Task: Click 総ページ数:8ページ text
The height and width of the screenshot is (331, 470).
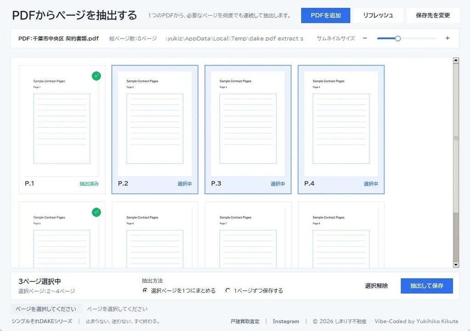Action: point(133,39)
